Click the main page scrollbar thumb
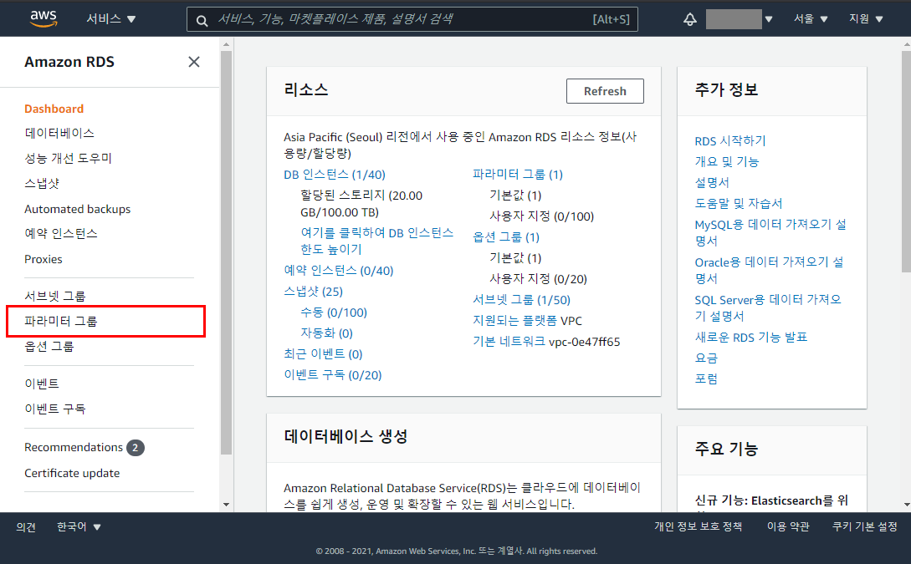The width and height of the screenshot is (911, 564). 906,161
